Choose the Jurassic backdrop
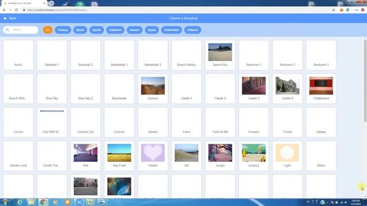This screenshot has width=367, height=206. [x=254, y=156]
